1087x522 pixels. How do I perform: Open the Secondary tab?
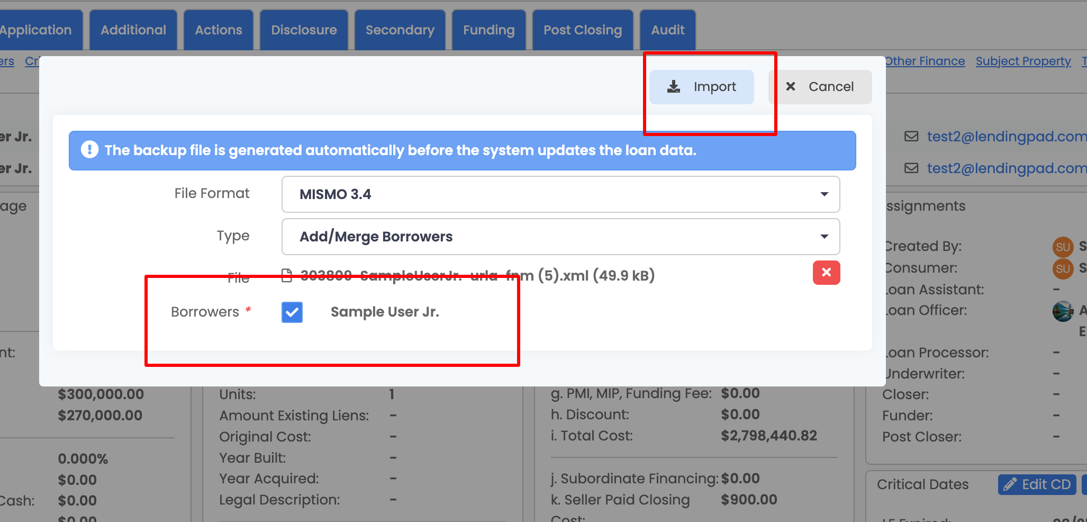pos(400,30)
